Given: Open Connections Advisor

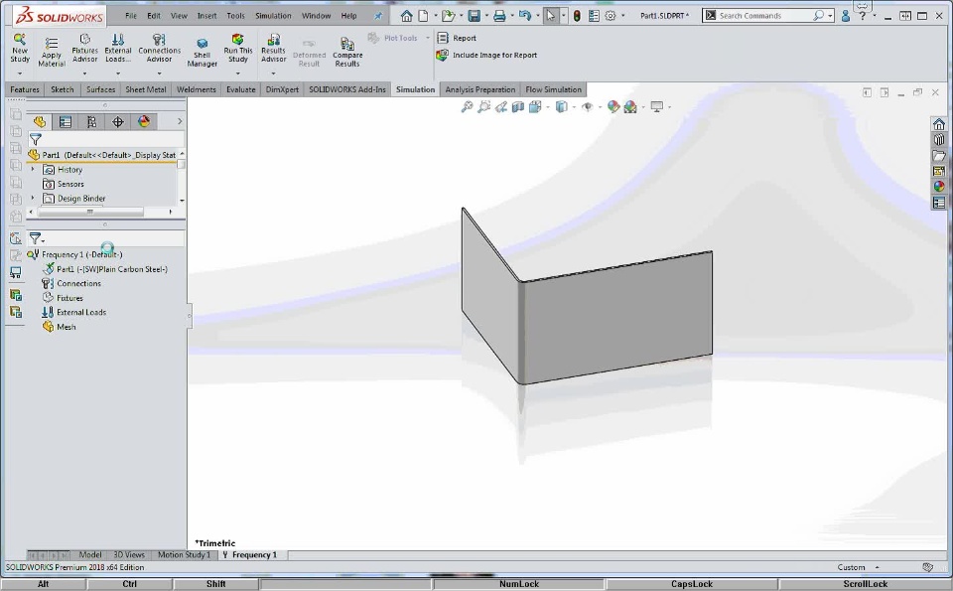Looking at the screenshot, I should coord(159,48).
